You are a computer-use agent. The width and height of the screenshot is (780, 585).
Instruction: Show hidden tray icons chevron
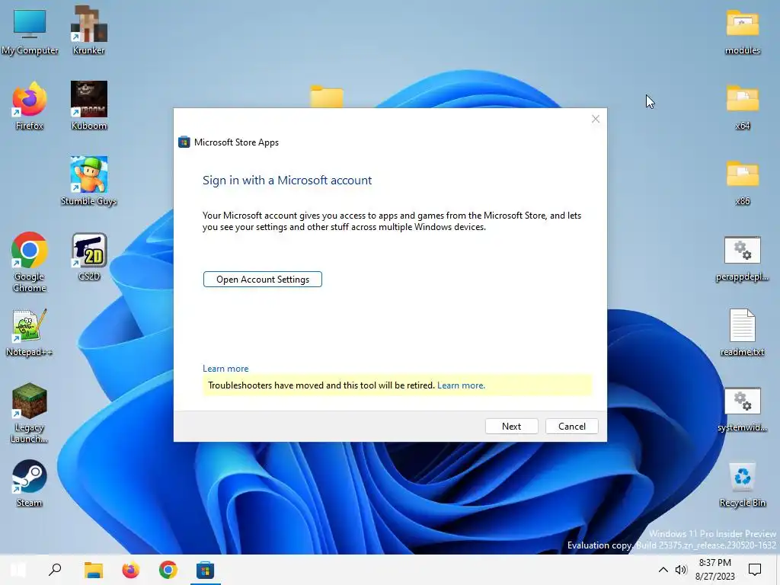(x=663, y=570)
